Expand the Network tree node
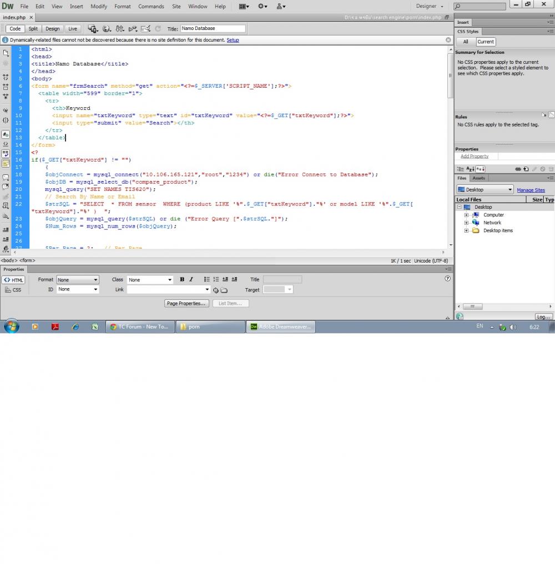The width and height of the screenshot is (555, 564). 467,223
